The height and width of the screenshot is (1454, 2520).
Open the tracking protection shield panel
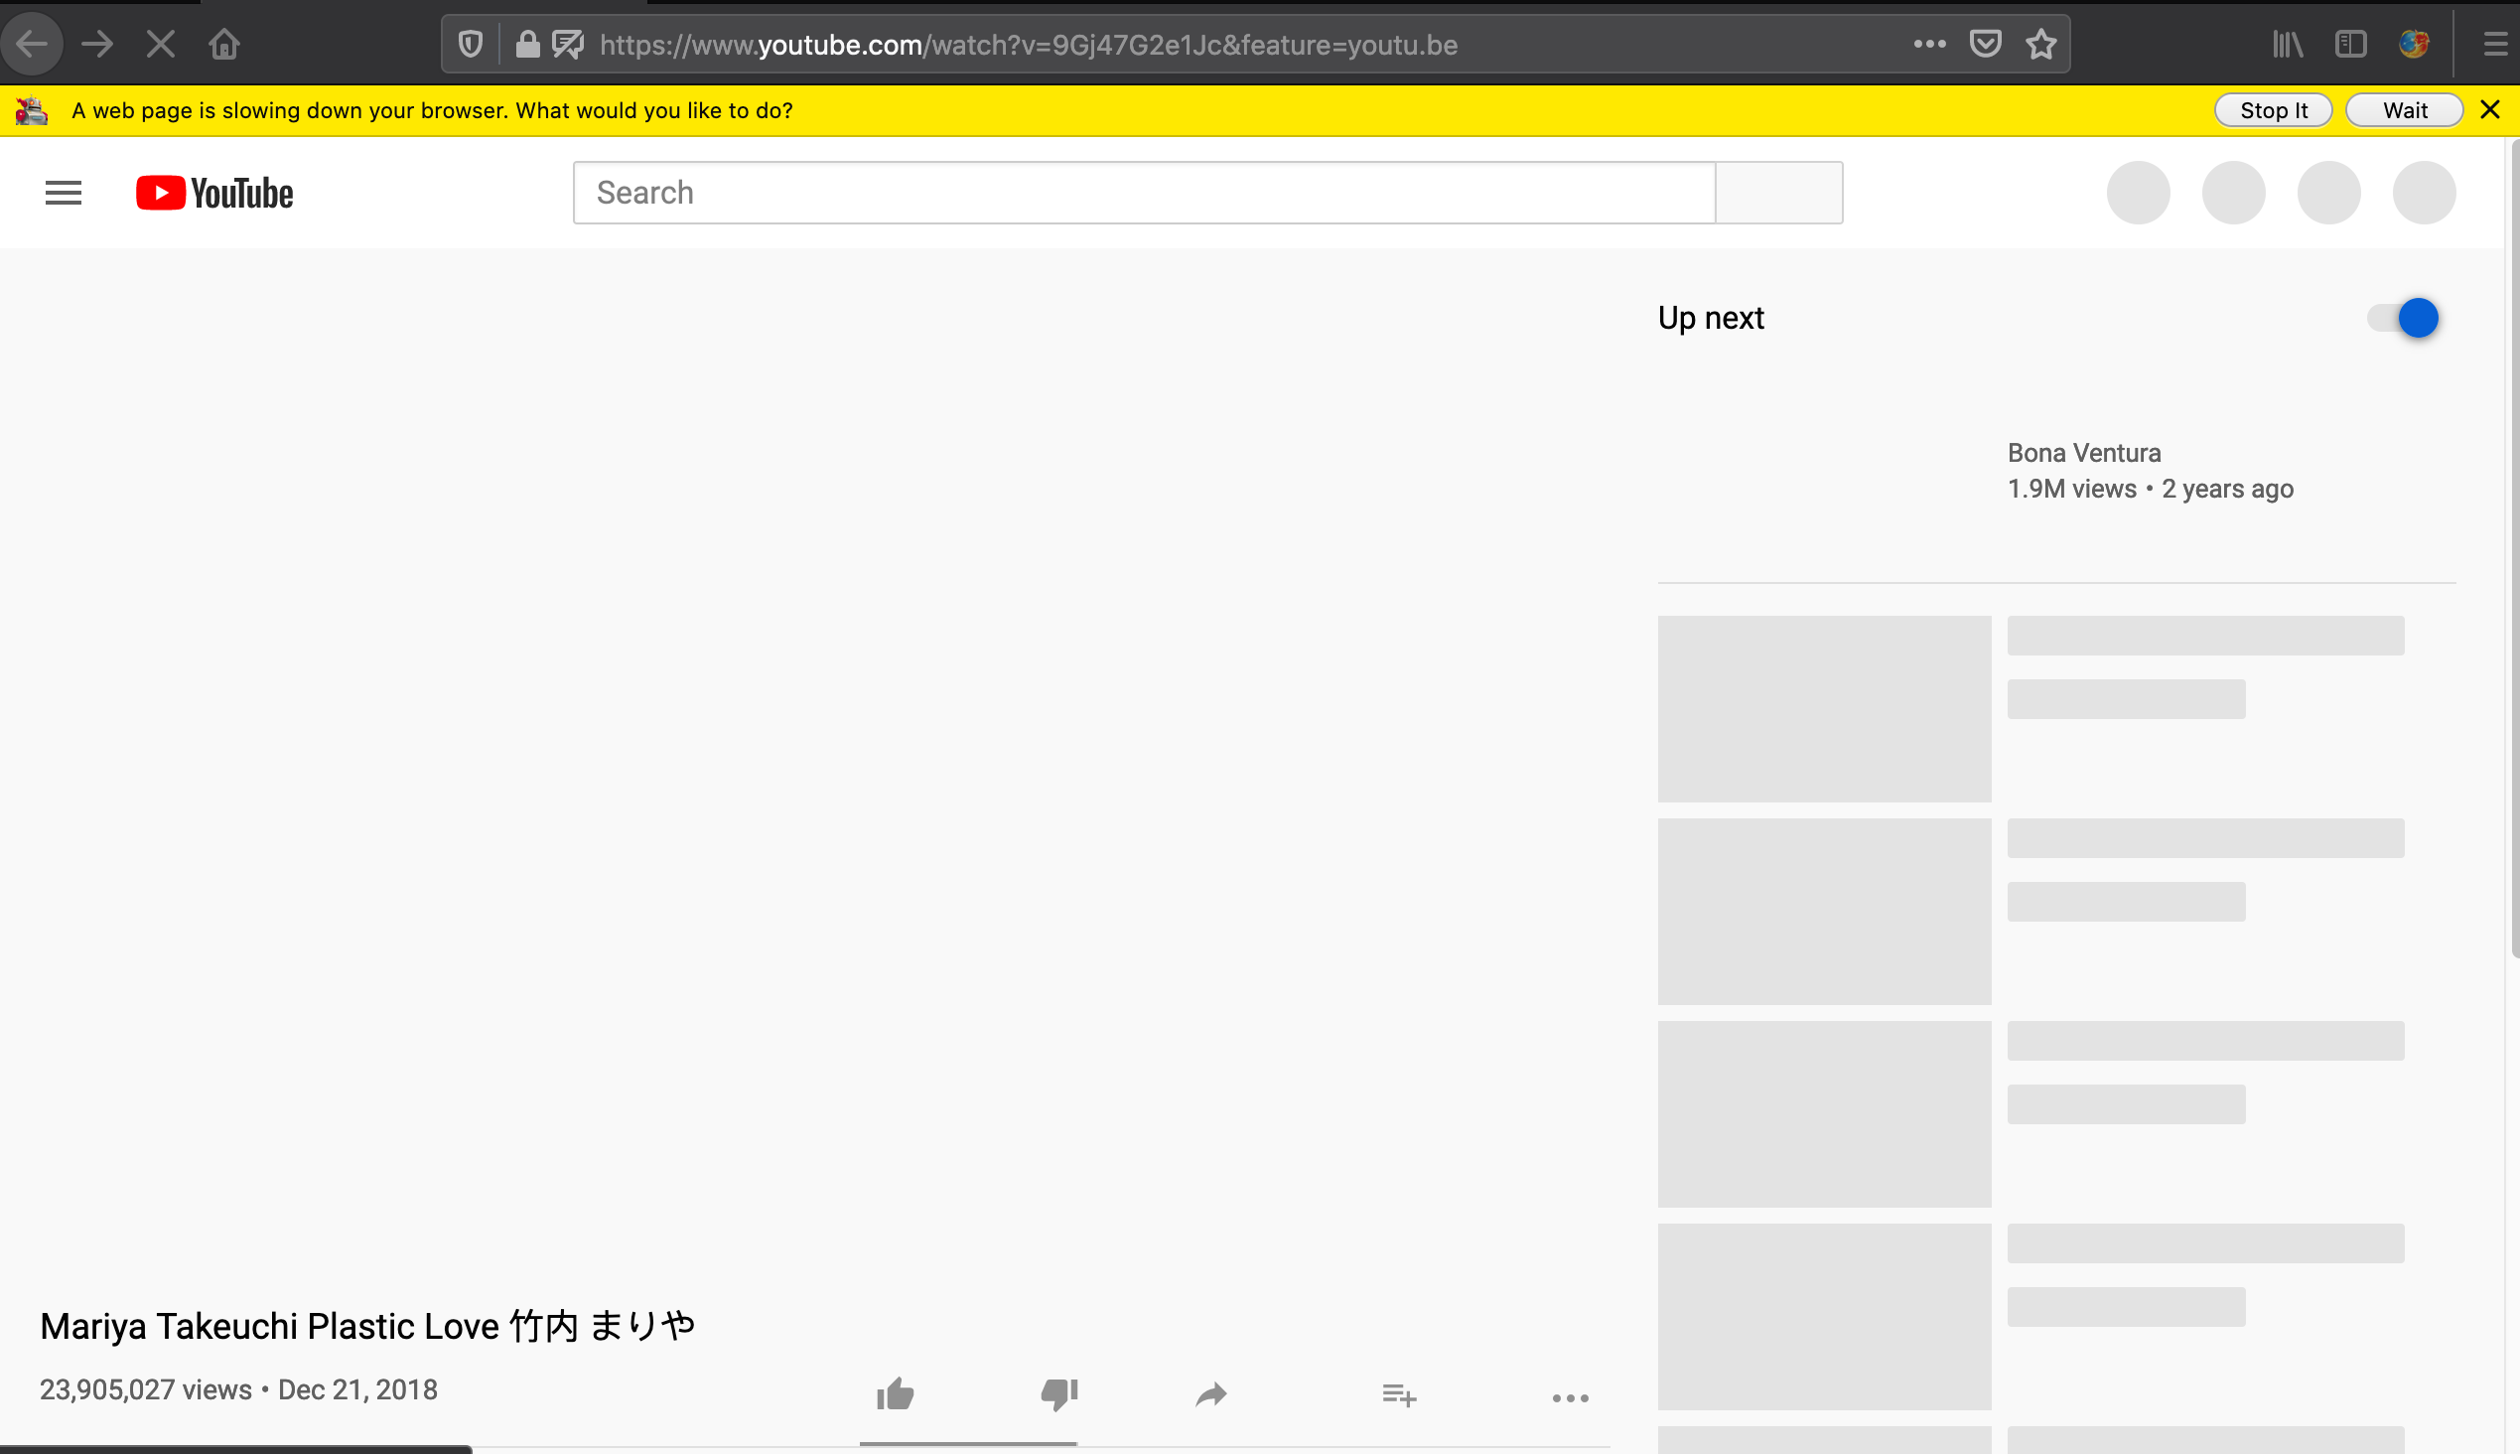coord(469,43)
